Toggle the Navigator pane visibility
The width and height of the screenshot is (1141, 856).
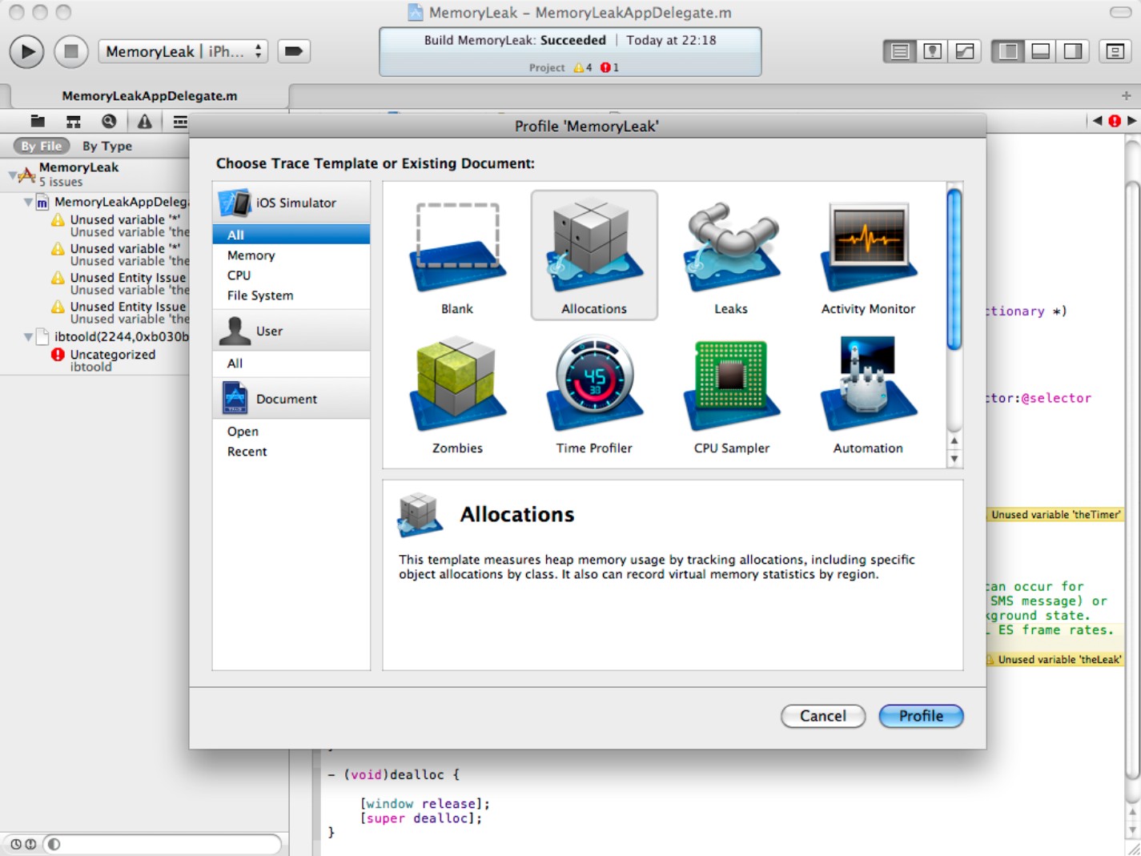(1008, 51)
